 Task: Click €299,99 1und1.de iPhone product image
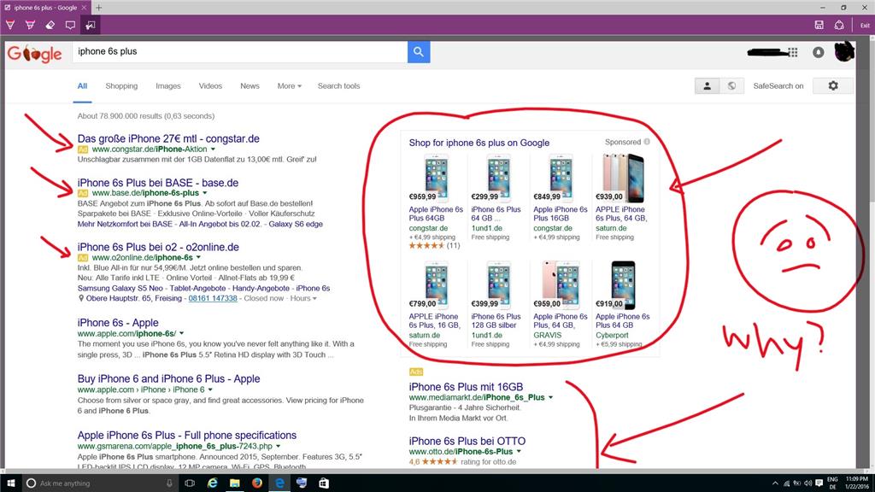tap(498, 179)
